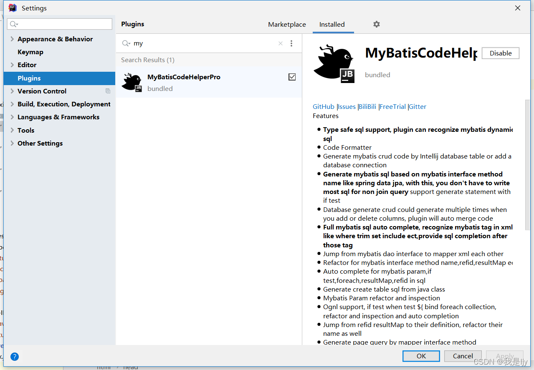Click the large MyBatis bird logo

click(334, 63)
